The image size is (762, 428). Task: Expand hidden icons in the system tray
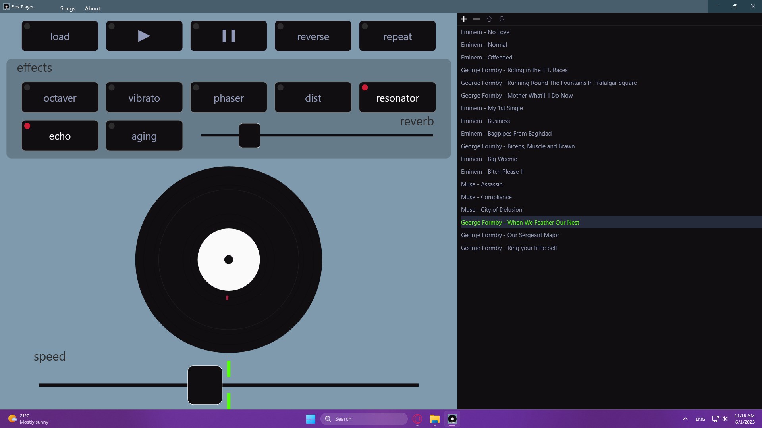(x=685, y=418)
